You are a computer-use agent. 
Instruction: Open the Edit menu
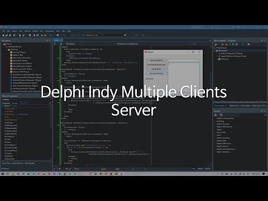click(x=8, y=31)
